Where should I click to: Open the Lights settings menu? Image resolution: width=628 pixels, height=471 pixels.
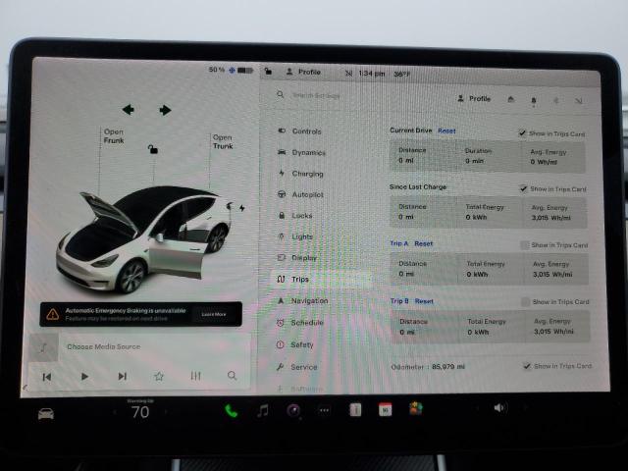click(294, 236)
